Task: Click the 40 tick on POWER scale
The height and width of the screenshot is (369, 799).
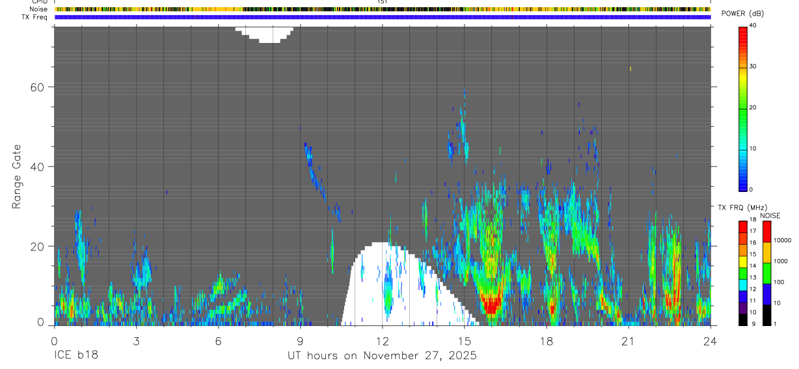Action: (753, 25)
